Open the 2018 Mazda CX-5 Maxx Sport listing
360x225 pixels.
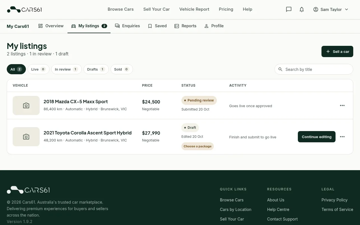pyautogui.click(x=76, y=102)
